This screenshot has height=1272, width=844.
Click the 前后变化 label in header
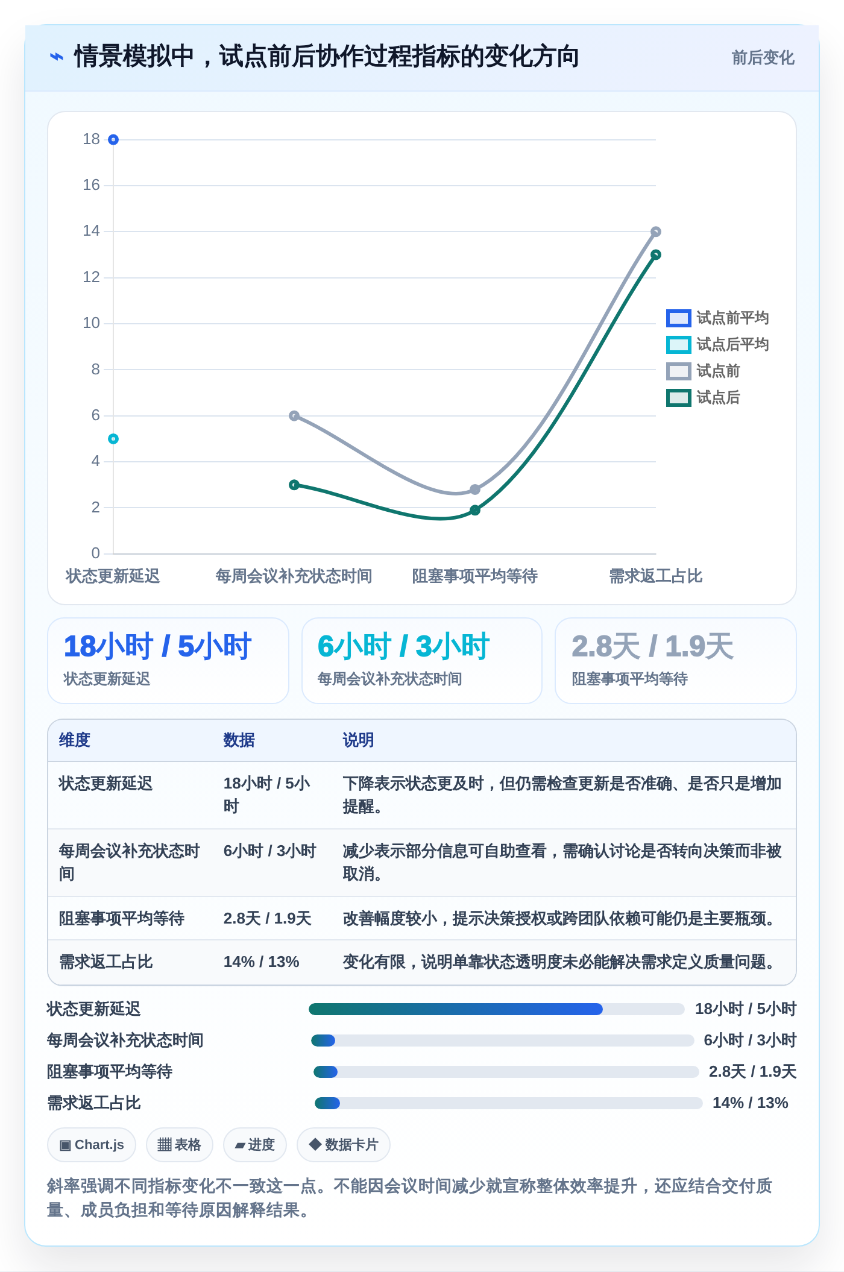pos(763,58)
